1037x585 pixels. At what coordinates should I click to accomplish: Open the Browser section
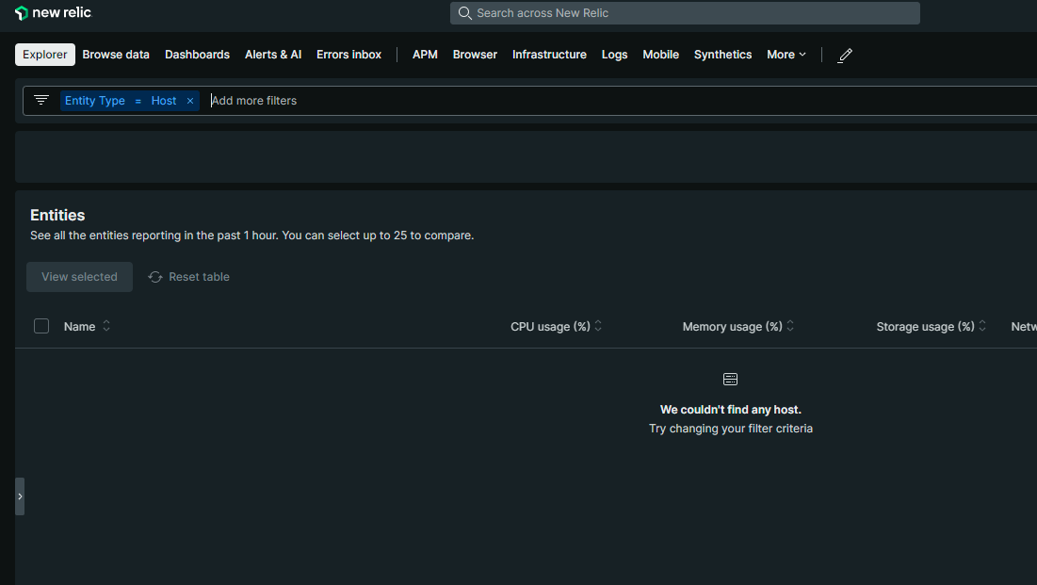click(x=475, y=55)
